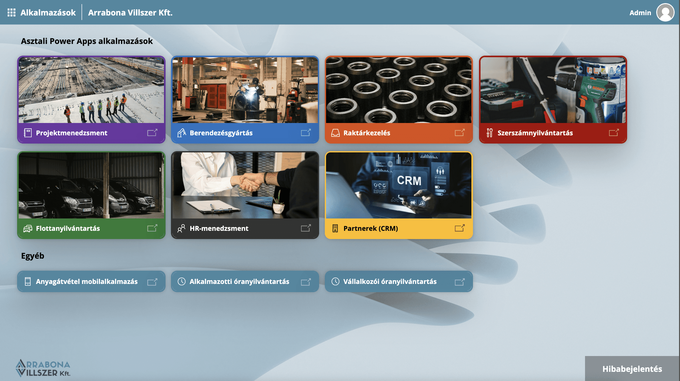
Task: Click the Arrabona Villszer Kft. header title
Action: [x=130, y=13]
